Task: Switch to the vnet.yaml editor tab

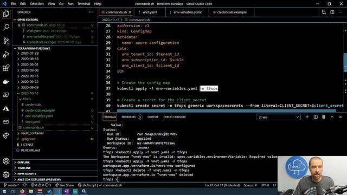Action: pos(150,12)
